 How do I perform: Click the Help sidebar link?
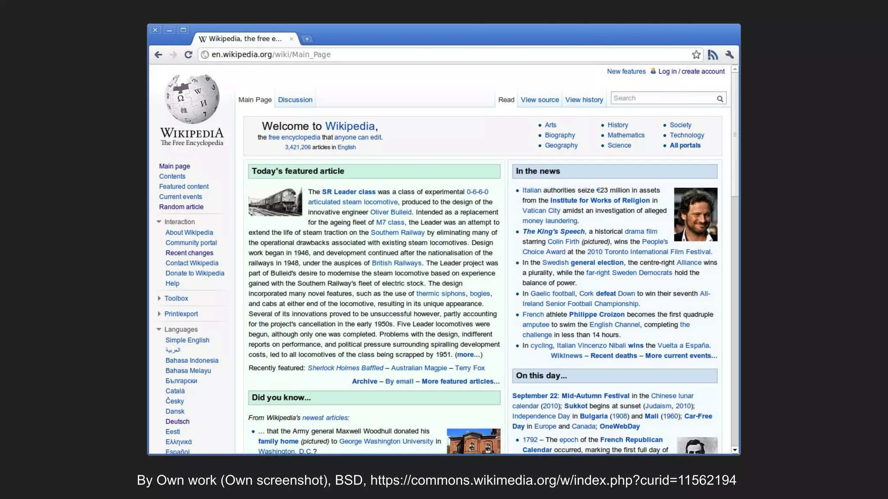pyautogui.click(x=172, y=284)
